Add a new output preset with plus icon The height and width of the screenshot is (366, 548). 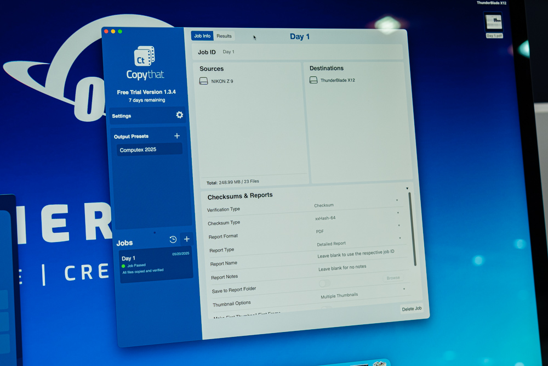pyautogui.click(x=177, y=136)
